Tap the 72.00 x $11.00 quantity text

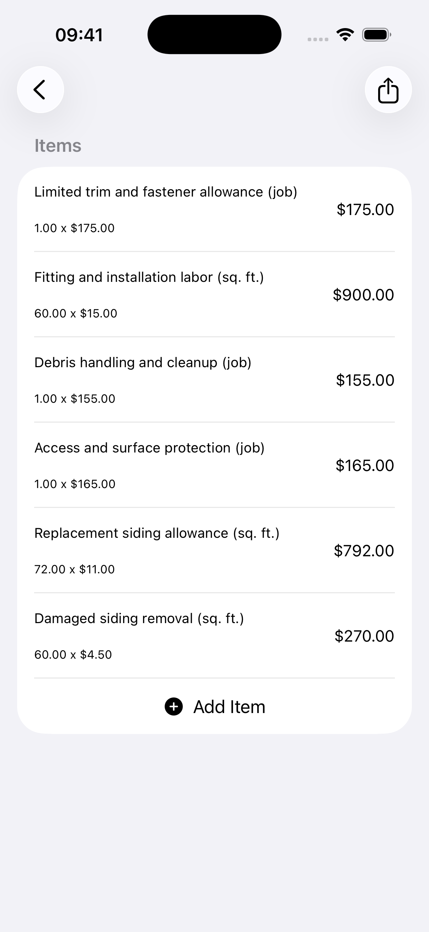pyautogui.click(x=75, y=569)
